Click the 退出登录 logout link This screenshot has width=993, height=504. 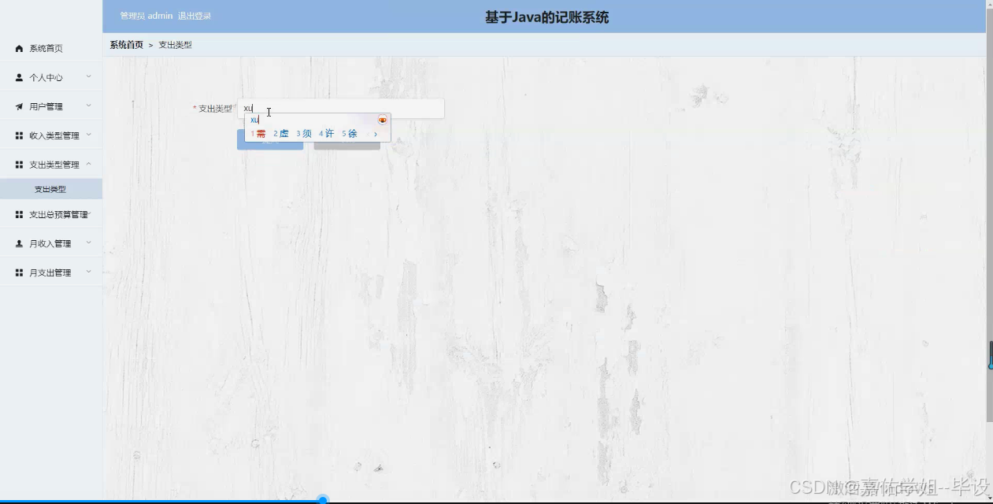(194, 15)
